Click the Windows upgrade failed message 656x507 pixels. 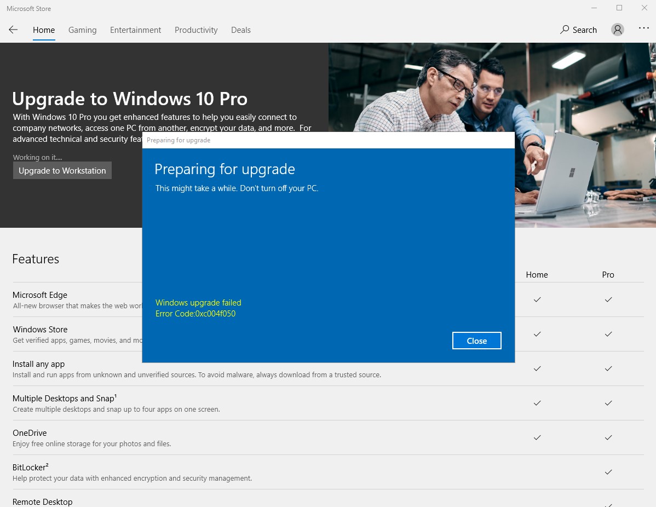(x=198, y=302)
